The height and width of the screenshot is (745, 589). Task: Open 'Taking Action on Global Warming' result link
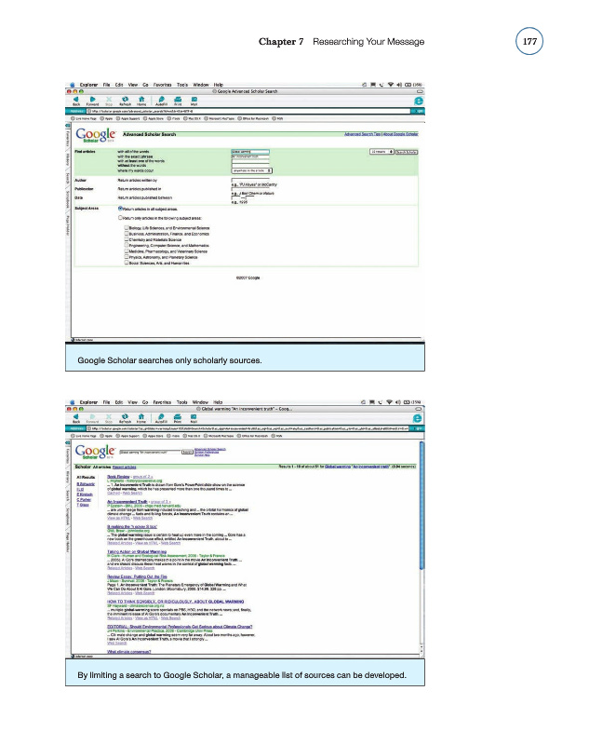click(x=138, y=552)
